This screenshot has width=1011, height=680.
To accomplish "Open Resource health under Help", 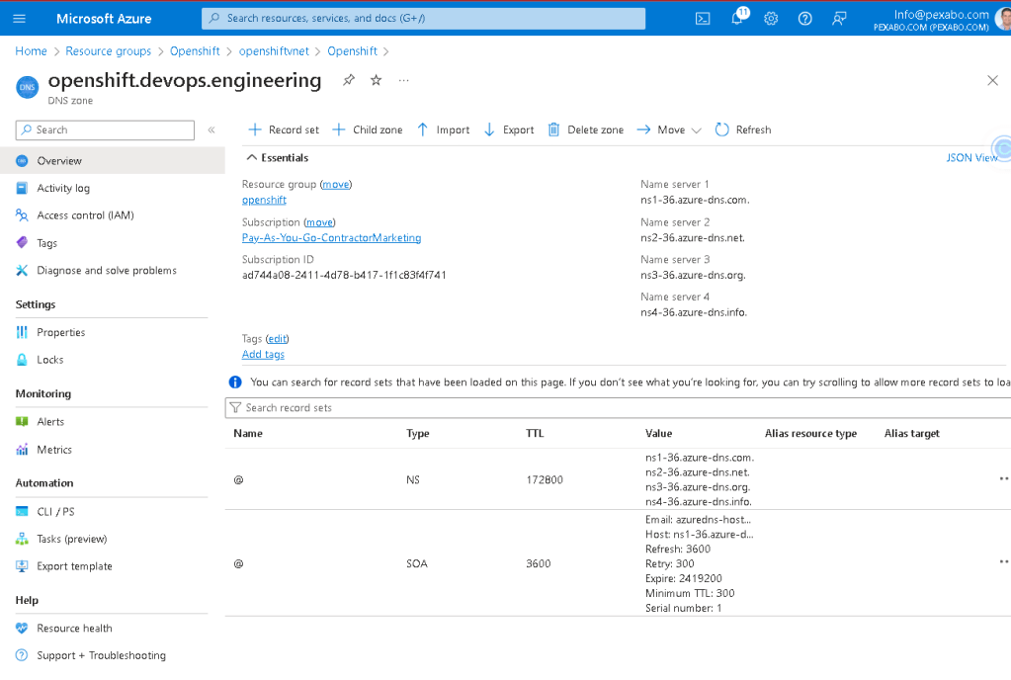I will click(74, 629).
